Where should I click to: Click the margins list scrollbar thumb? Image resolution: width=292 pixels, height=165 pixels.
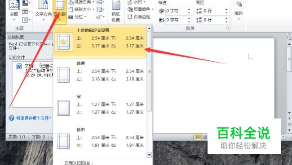[149, 72]
